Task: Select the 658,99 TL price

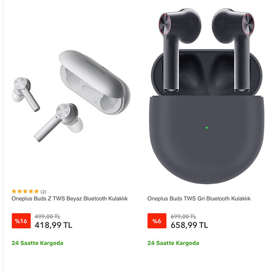Action: [189, 225]
